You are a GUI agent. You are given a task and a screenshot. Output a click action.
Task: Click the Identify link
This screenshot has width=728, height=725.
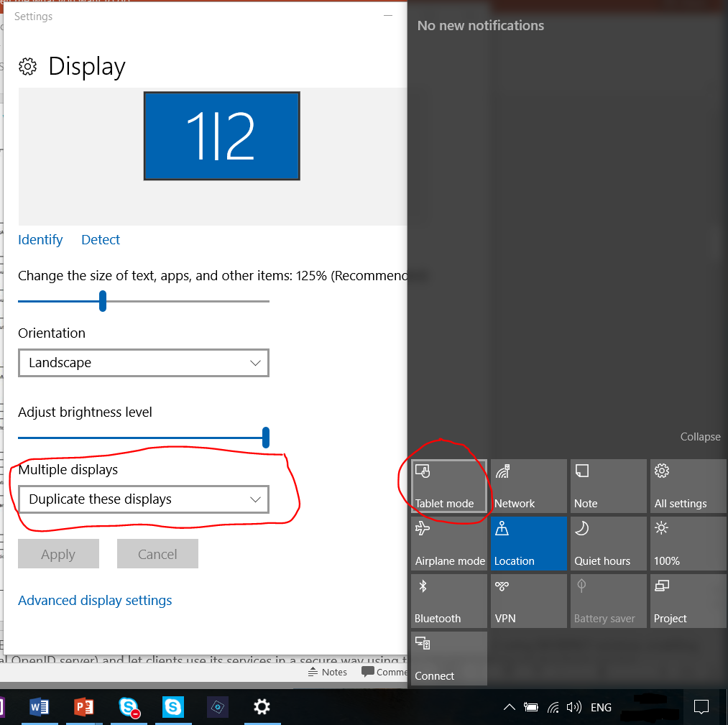(x=40, y=239)
